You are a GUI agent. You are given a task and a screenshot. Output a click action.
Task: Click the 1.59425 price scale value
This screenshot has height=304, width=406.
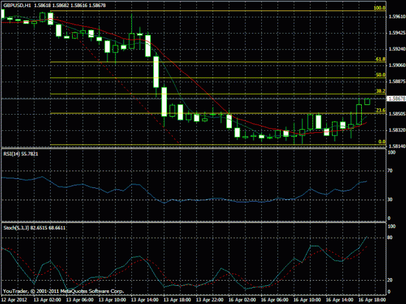pyautogui.click(x=397, y=33)
